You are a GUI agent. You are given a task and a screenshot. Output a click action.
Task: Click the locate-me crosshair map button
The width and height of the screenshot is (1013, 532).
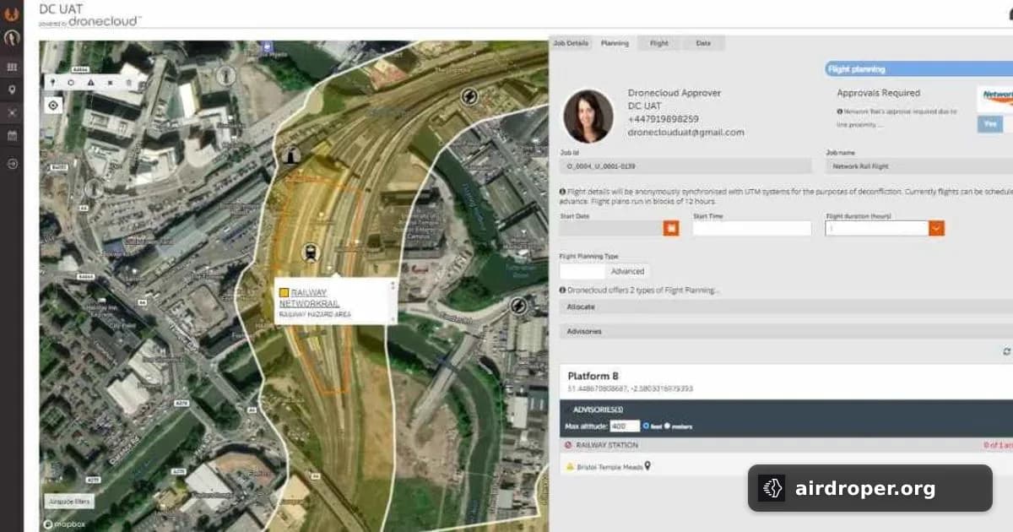(53, 105)
